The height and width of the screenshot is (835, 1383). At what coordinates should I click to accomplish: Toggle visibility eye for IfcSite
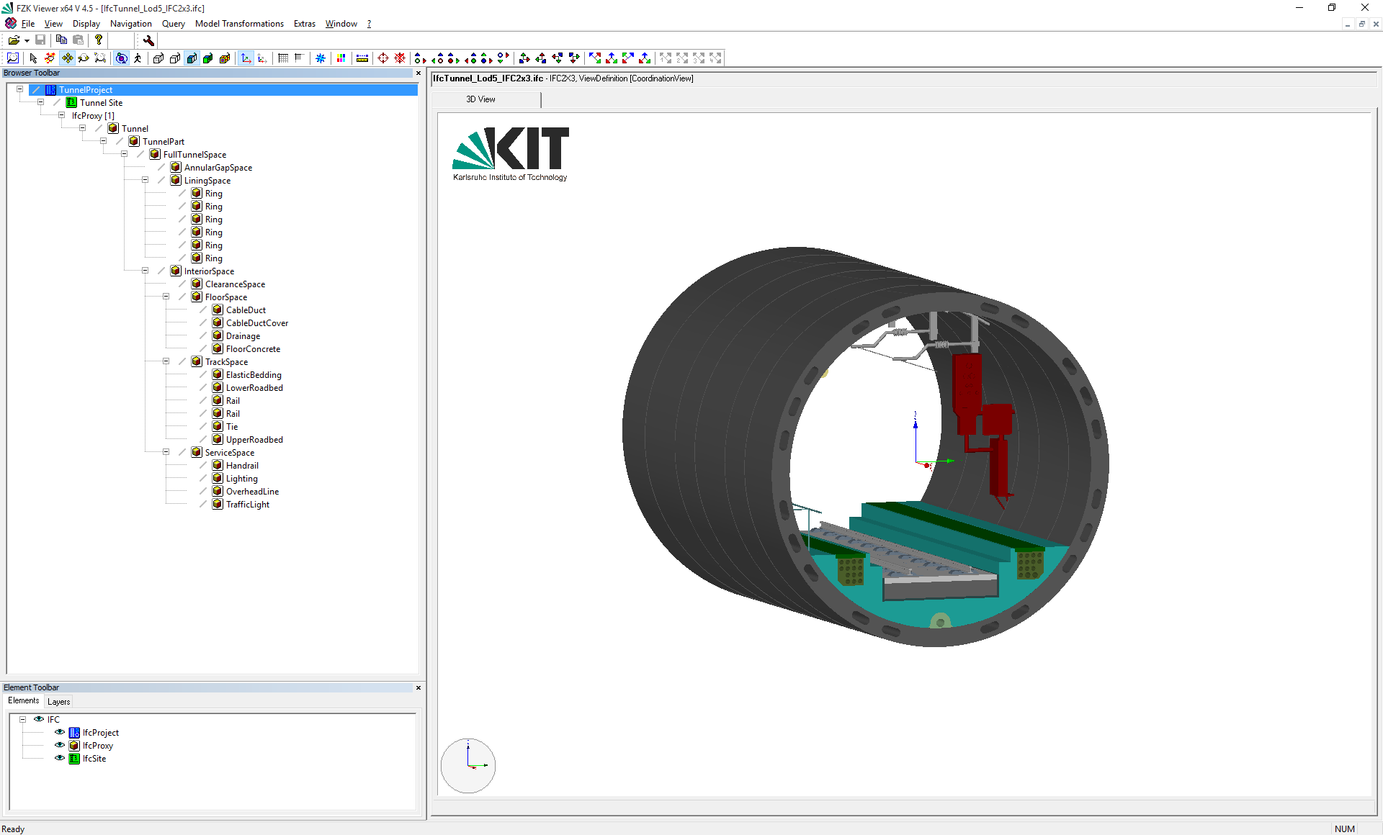(60, 758)
